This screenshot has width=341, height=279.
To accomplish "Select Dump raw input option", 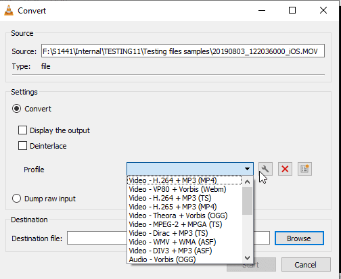I will pyautogui.click(x=17, y=199).
